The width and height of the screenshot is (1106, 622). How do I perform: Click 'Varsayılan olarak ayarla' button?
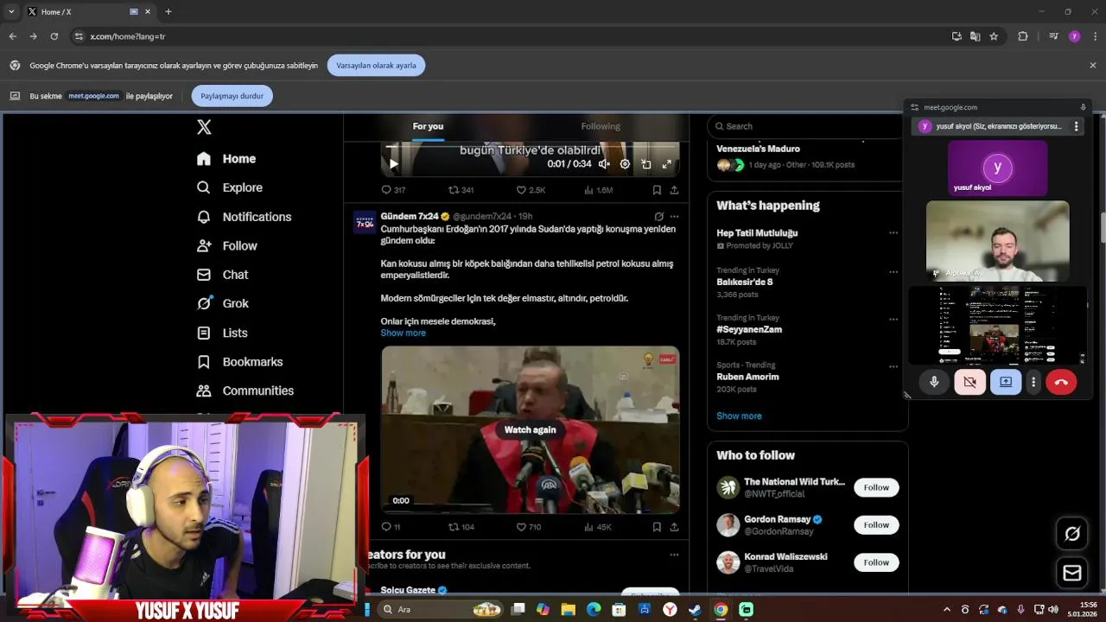tap(376, 66)
